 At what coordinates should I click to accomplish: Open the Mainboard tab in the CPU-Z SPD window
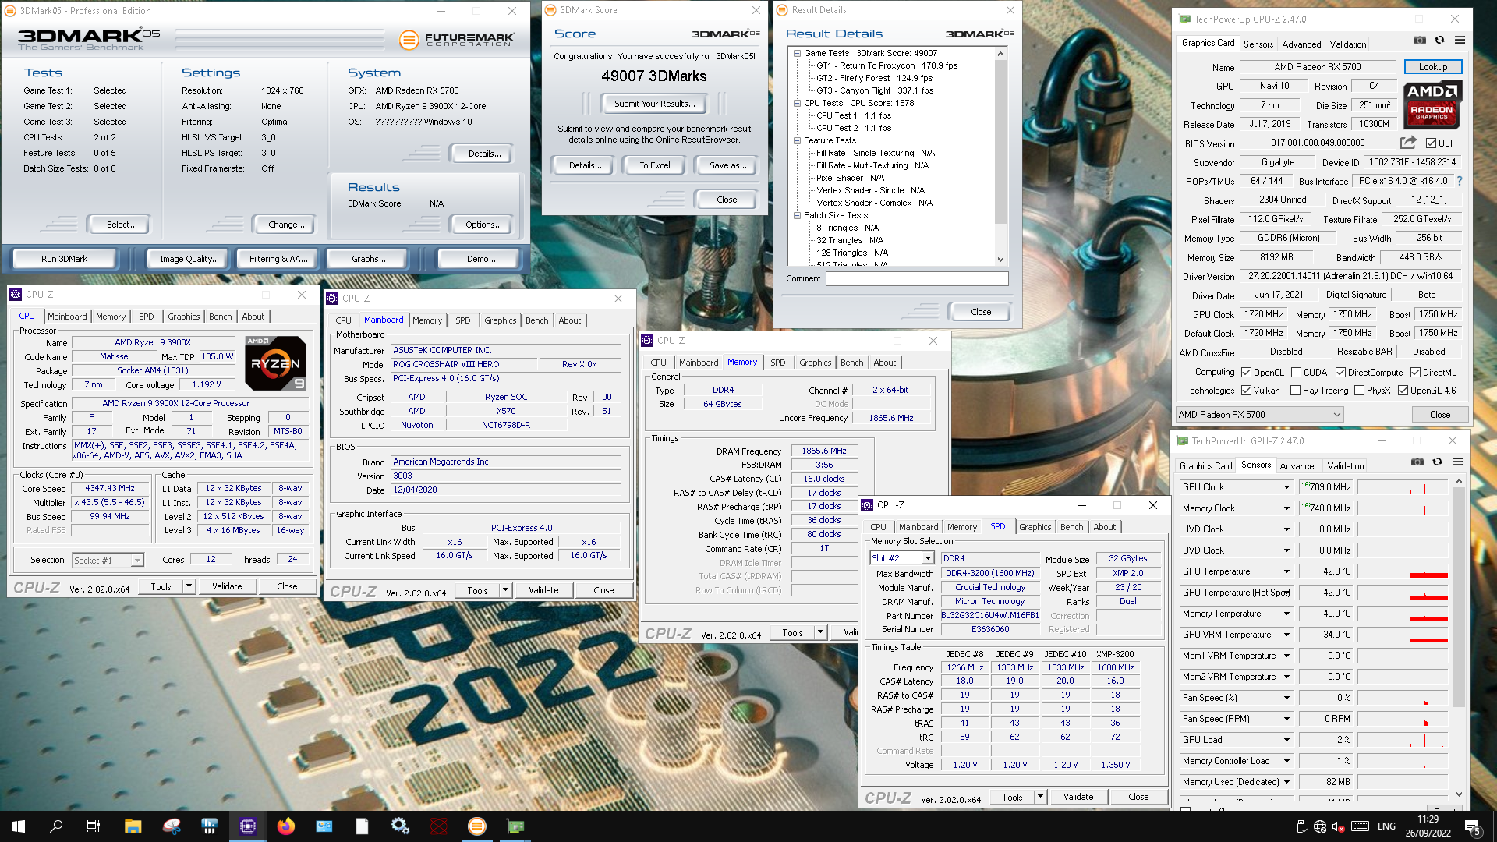pos(918,527)
